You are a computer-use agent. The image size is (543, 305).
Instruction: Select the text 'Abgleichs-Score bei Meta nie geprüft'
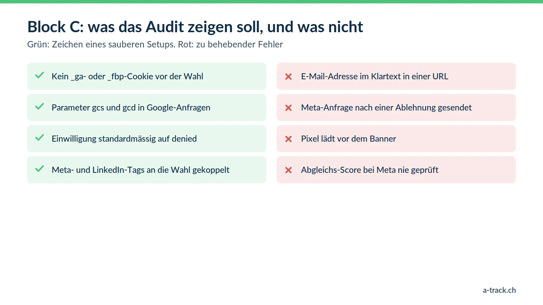370,170
